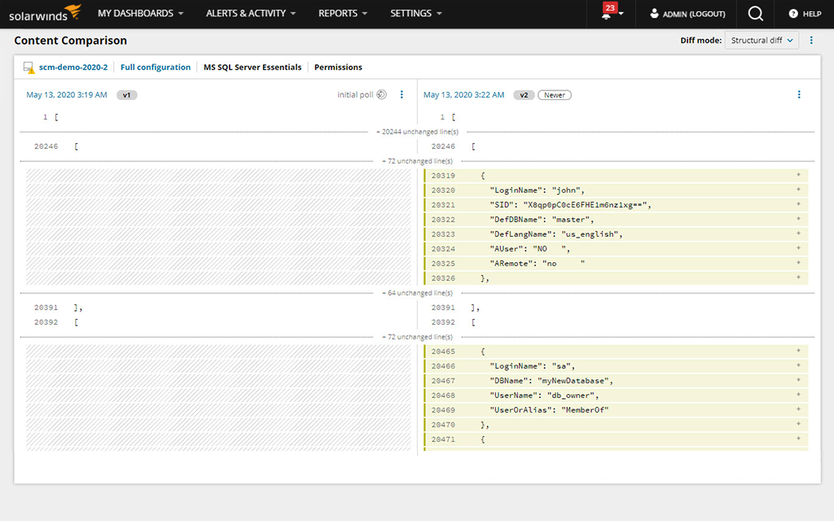Click the node status icon beside scm-demo-2020-2

[30, 67]
